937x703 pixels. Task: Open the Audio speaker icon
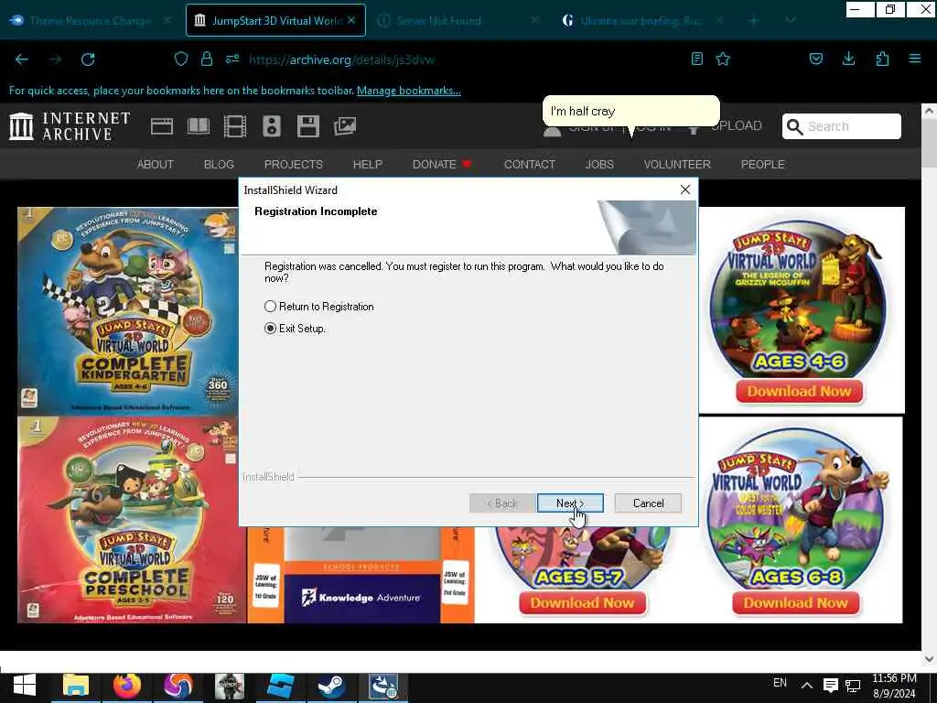[x=271, y=126]
